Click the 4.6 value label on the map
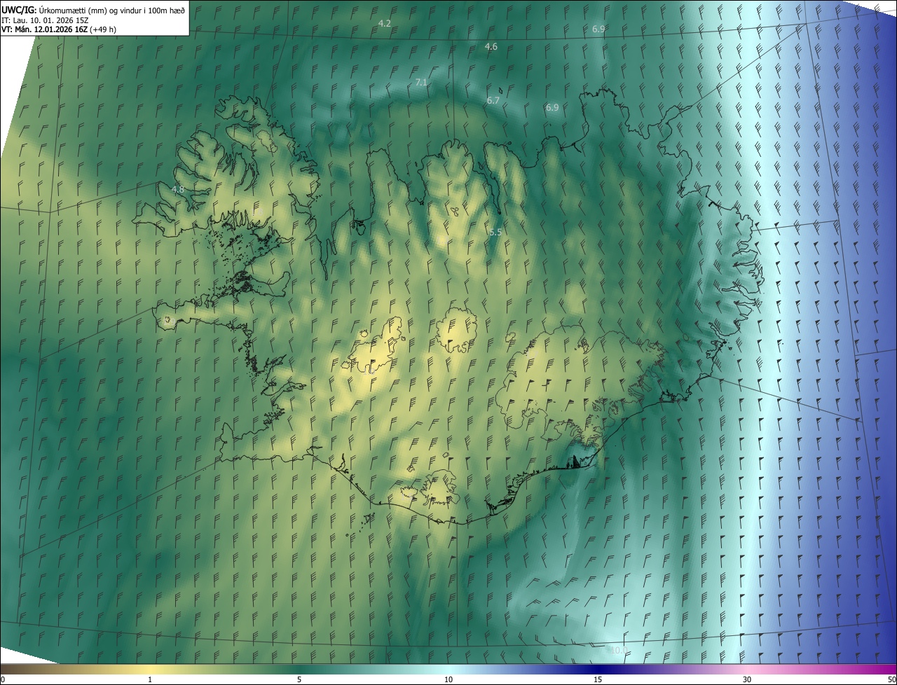The image size is (897, 685). 491,46
